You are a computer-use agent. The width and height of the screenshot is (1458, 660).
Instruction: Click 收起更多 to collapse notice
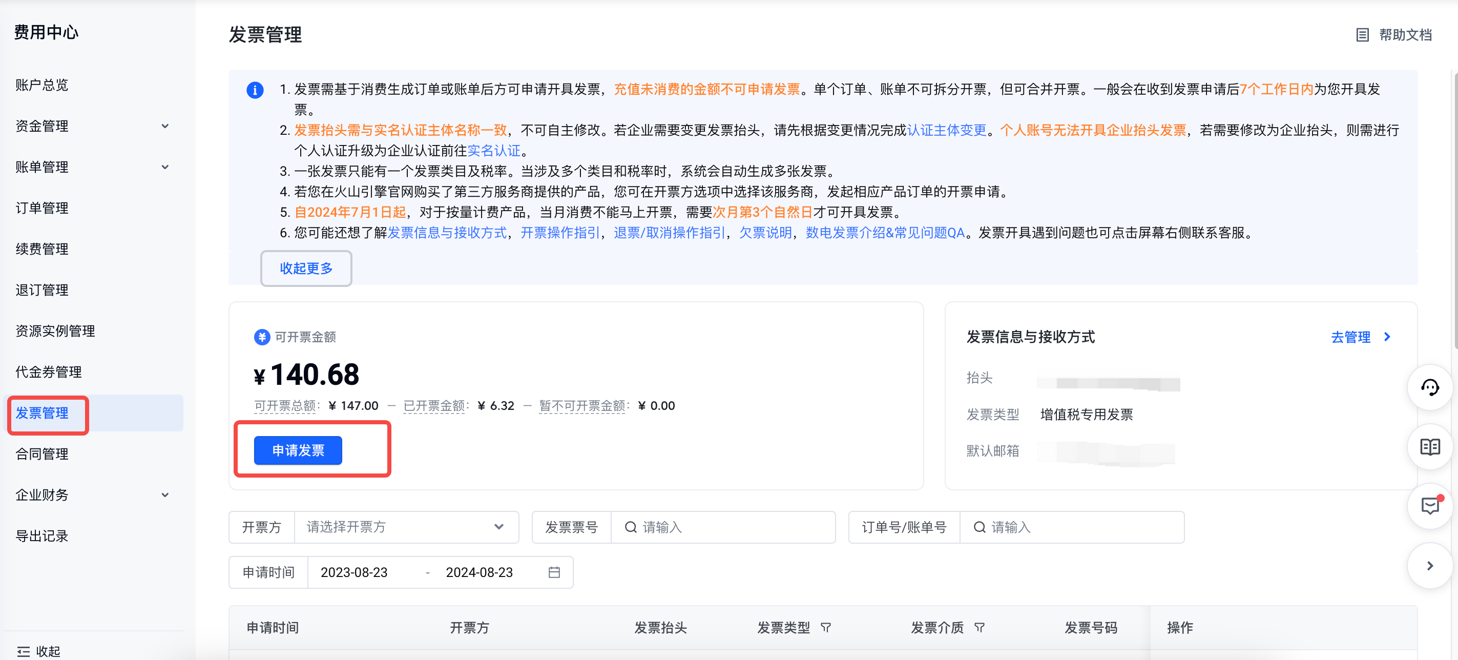(x=306, y=269)
